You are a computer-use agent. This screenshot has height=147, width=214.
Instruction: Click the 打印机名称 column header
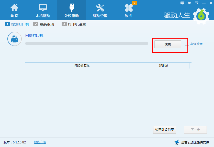click(82, 66)
